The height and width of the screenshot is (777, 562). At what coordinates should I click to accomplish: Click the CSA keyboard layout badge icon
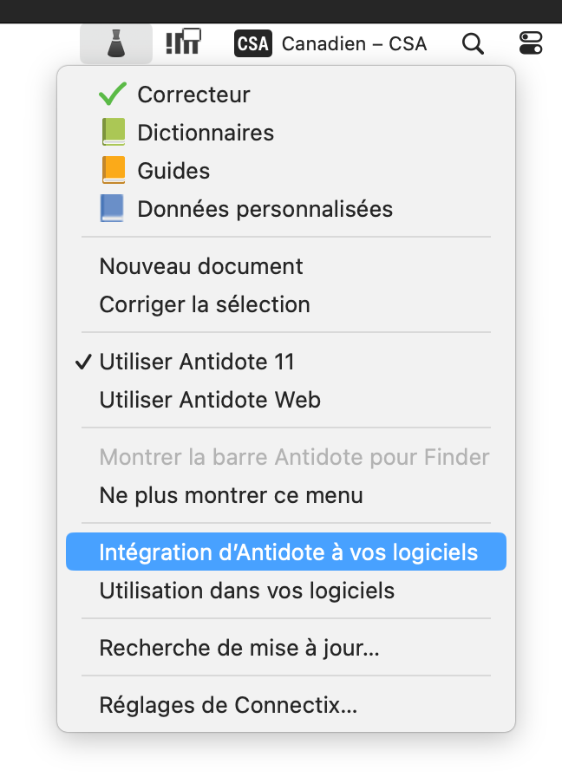pos(252,43)
